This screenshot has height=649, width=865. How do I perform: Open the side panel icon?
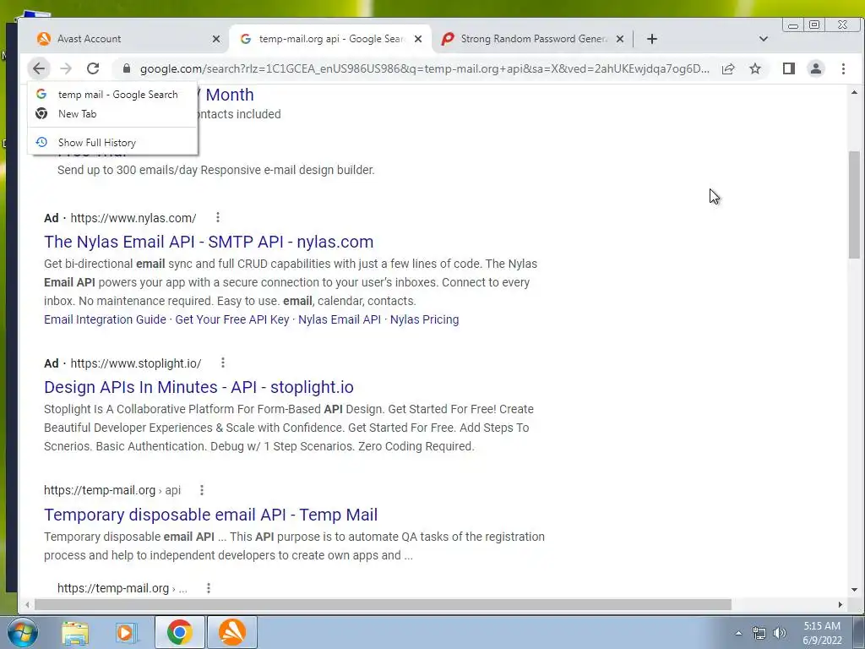tap(789, 68)
